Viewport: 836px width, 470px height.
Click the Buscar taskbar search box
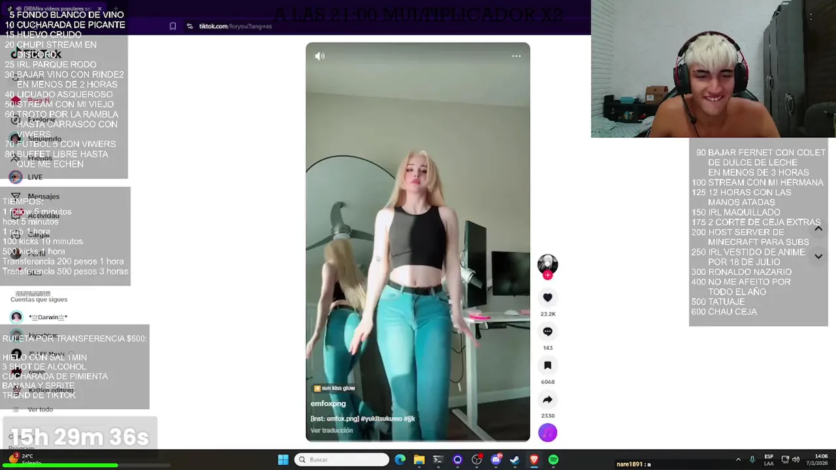pyautogui.click(x=342, y=460)
